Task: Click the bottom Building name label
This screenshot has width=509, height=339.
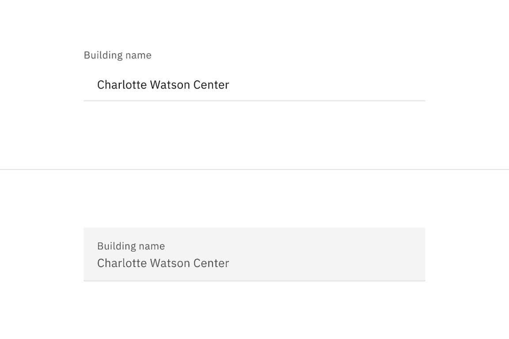Action: pyautogui.click(x=131, y=246)
